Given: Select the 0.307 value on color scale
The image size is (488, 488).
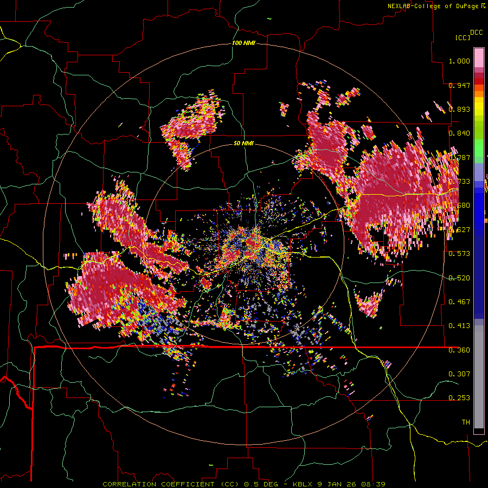Looking at the screenshot, I should click(x=459, y=374).
